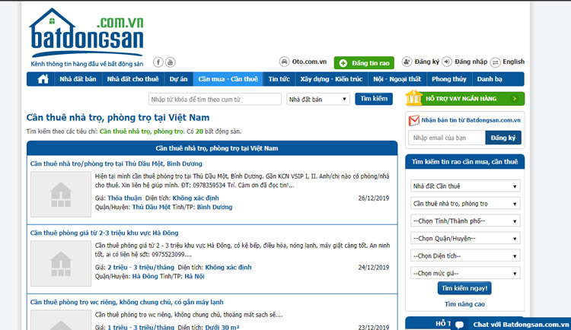This screenshot has width=571, height=330.
Task: Expand the Nhà đất bán search dropdown
Action: point(318,99)
